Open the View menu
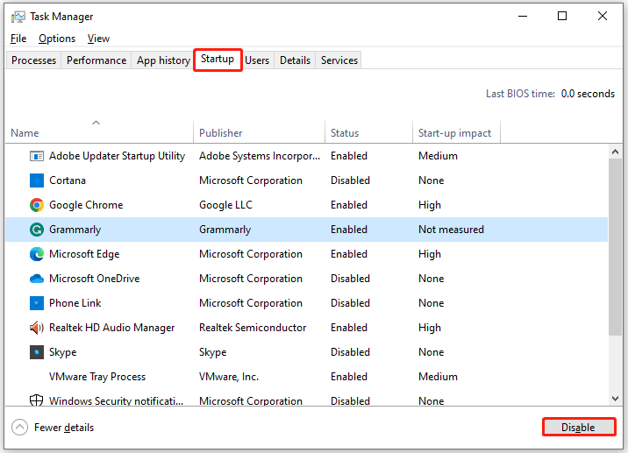628x453 pixels. tap(98, 39)
